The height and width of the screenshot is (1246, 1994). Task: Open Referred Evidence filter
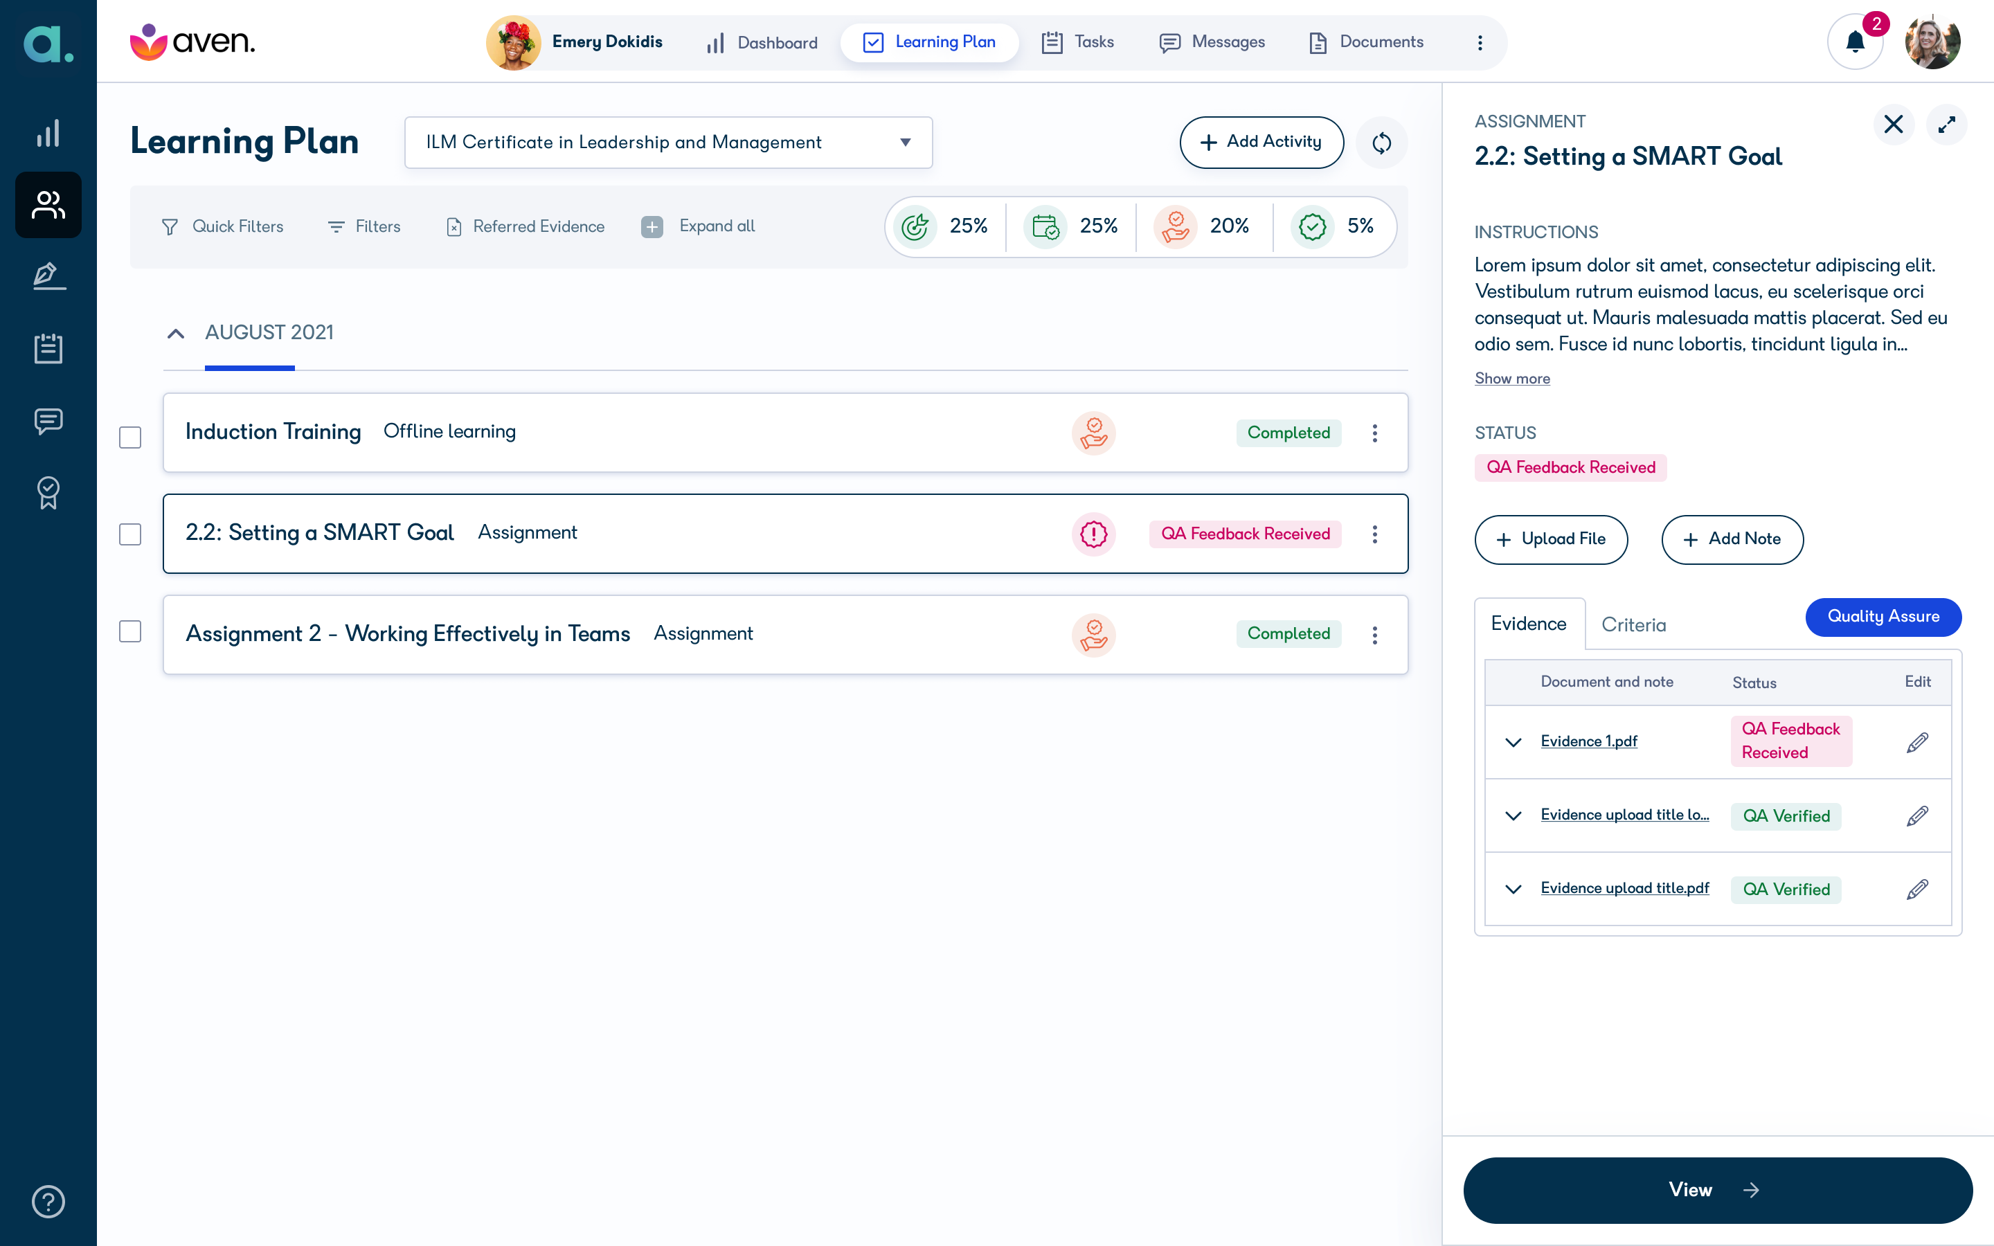point(525,226)
